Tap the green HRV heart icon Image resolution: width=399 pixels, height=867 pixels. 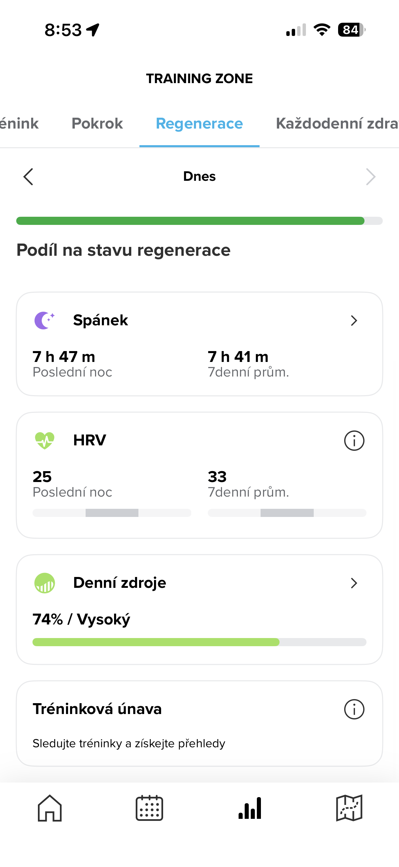(44, 440)
